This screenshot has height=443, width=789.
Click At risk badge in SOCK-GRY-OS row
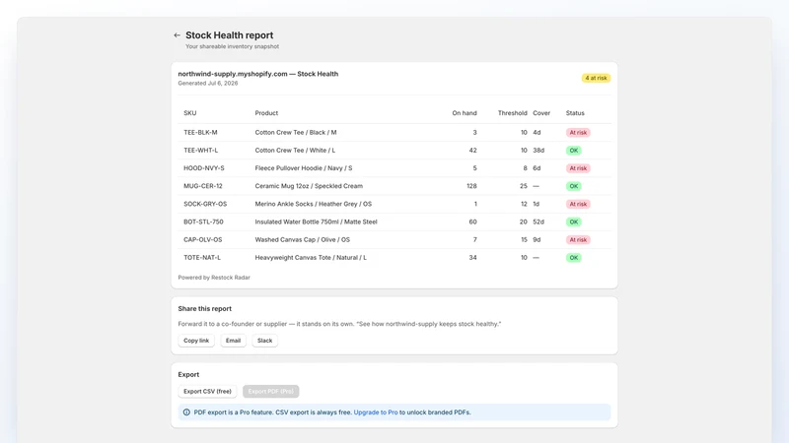(578, 204)
